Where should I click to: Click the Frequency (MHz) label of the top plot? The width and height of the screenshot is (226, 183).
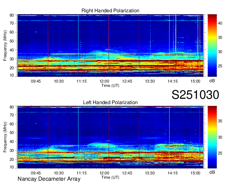click(5, 45)
